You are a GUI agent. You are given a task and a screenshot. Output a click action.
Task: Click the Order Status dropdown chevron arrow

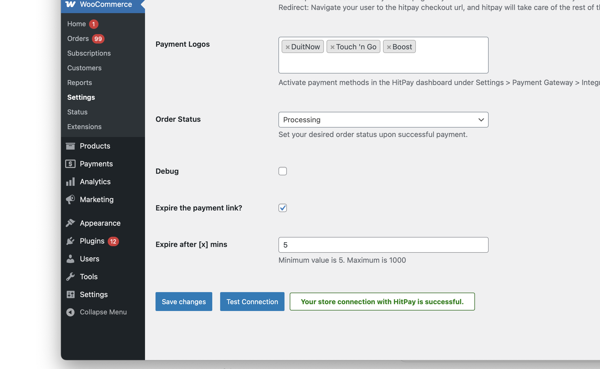pos(481,120)
